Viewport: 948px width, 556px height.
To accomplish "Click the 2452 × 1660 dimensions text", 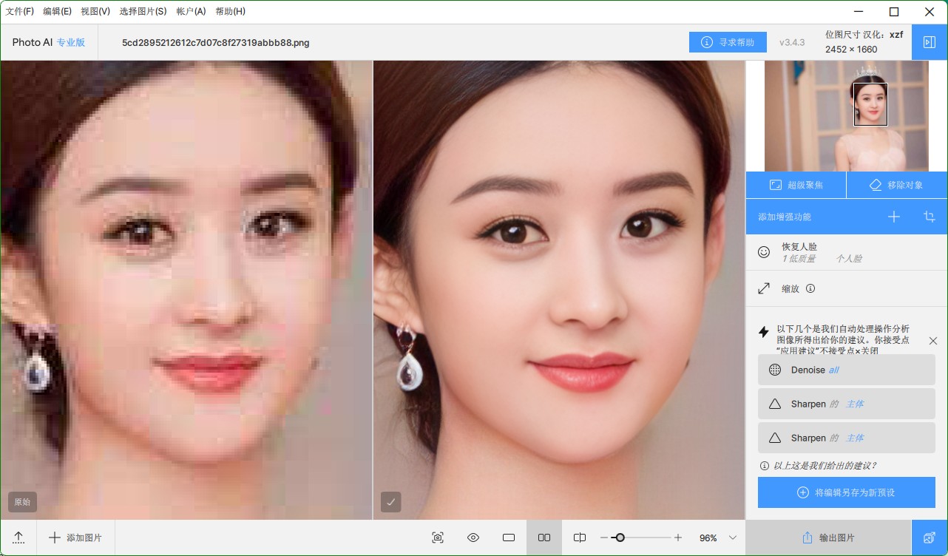I will click(851, 50).
